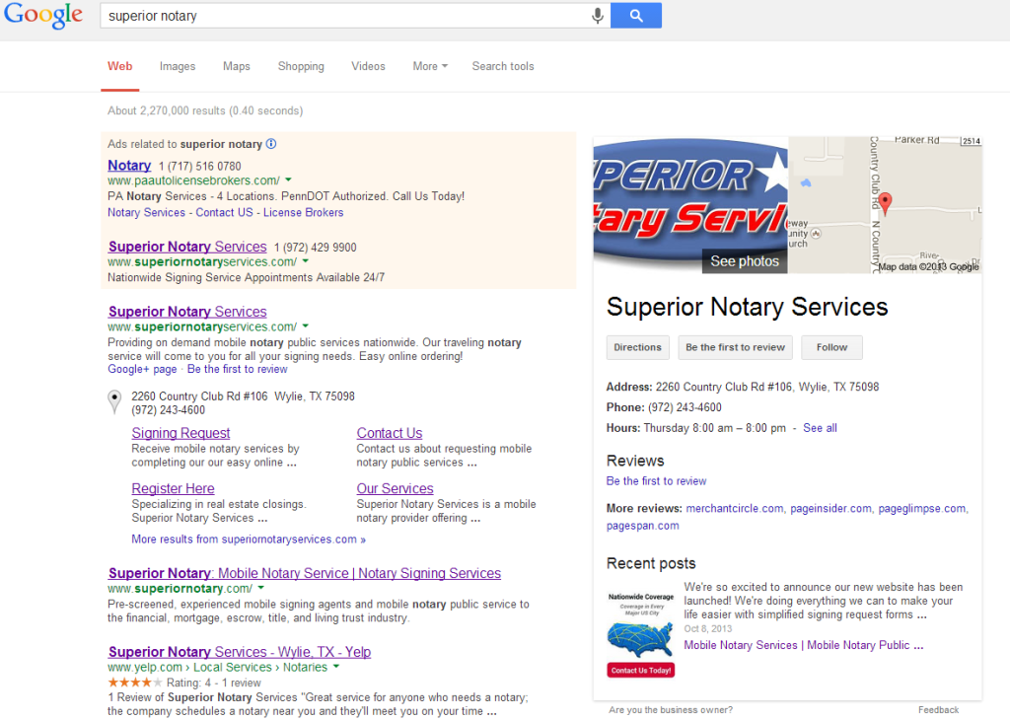This screenshot has height=720, width=1010.
Task: Open Search tools
Action: (x=503, y=66)
